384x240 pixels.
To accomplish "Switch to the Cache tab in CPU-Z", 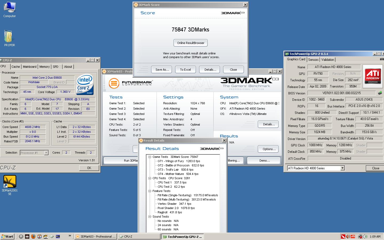I will click(15, 67).
